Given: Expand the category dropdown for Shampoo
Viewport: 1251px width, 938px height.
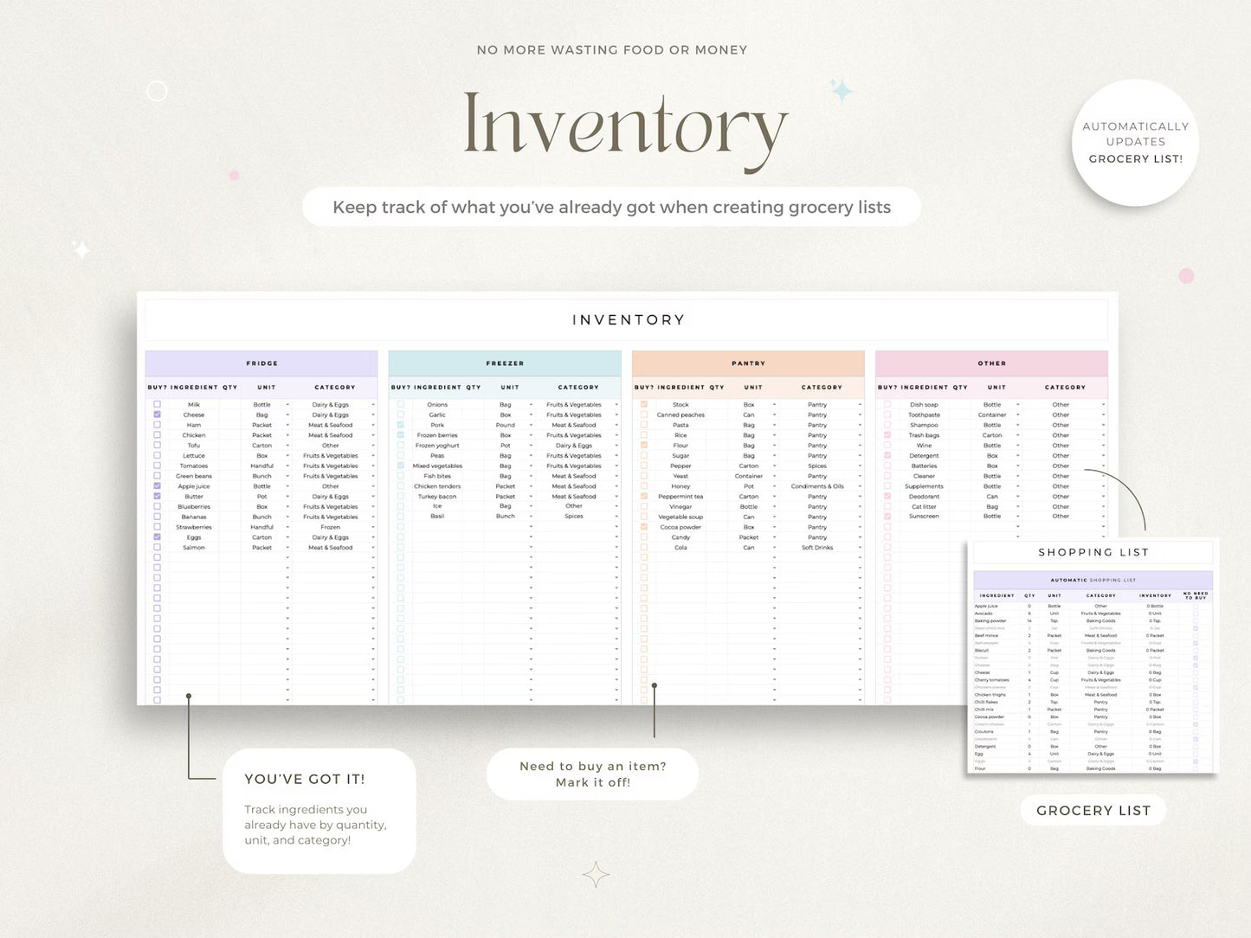Looking at the screenshot, I should point(1103,425).
